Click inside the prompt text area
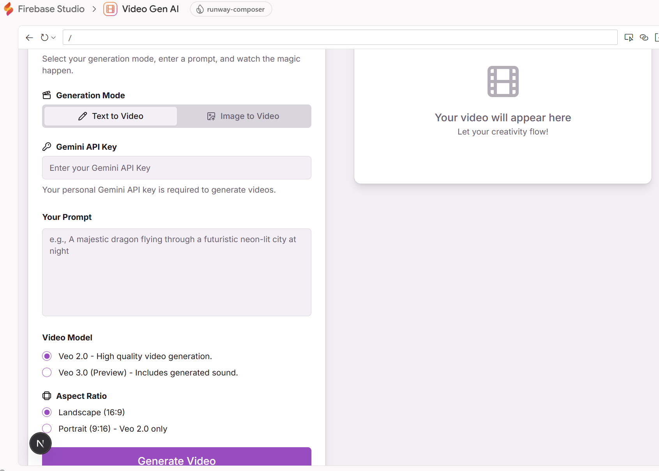 [176, 272]
